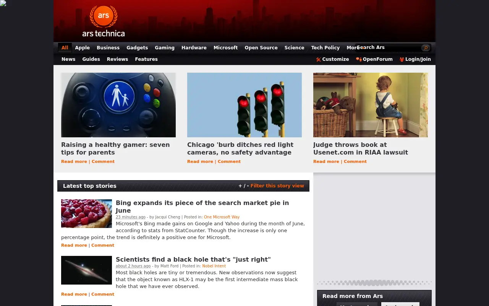Open the Apple section
The height and width of the screenshot is (306, 489).
pyautogui.click(x=83, y=48)
